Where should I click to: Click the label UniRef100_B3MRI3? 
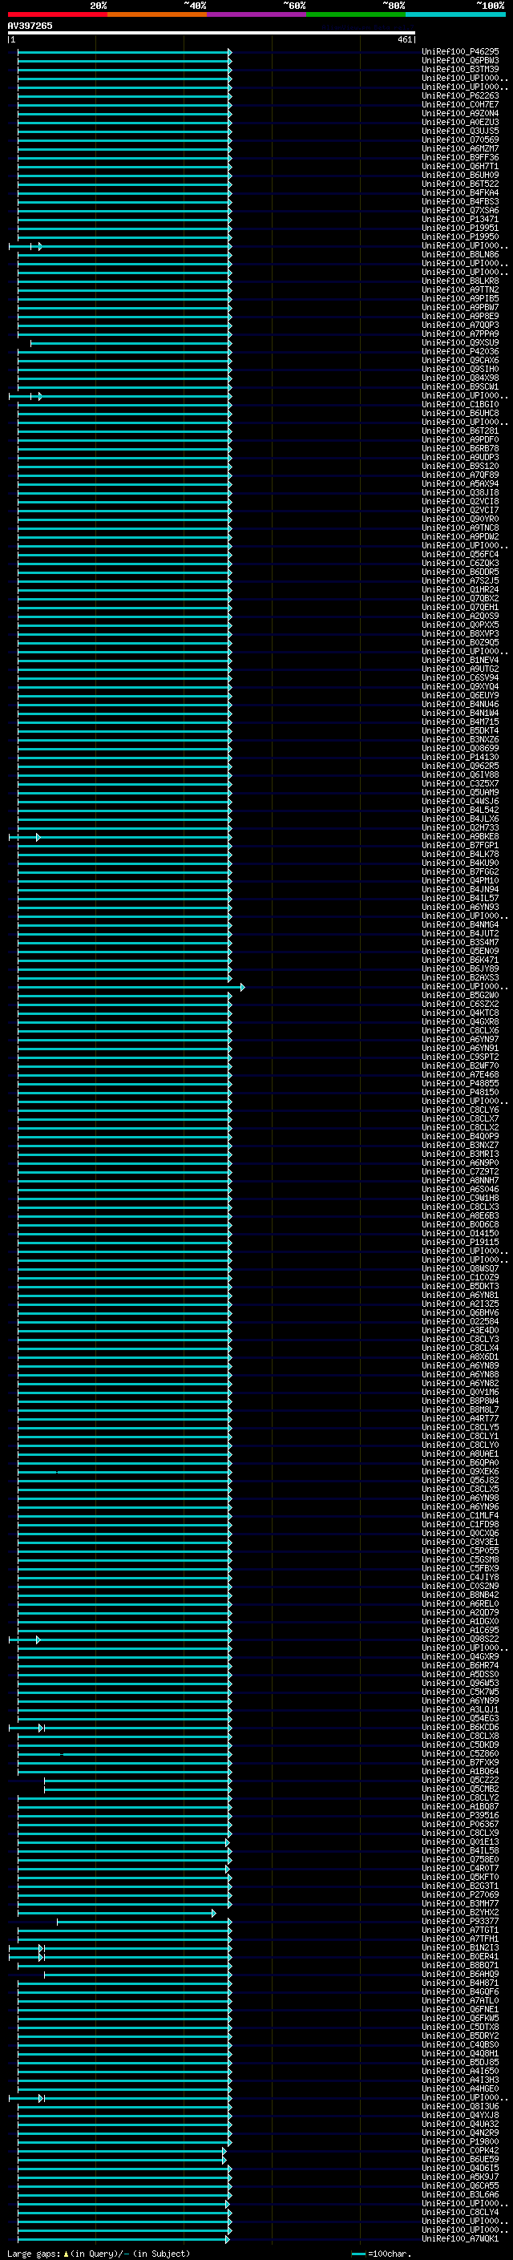(460, 1154)
